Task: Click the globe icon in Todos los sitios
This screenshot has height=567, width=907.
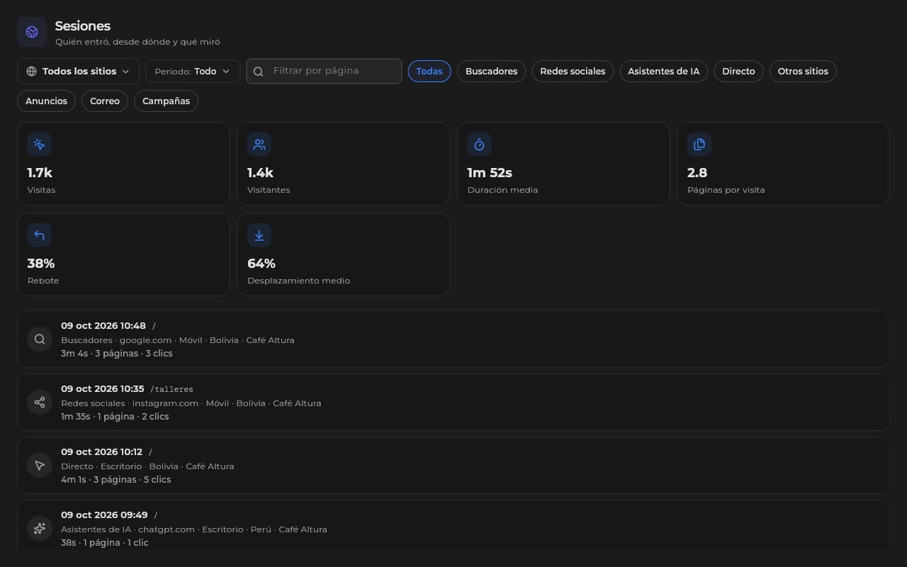Action: (31, 72)
